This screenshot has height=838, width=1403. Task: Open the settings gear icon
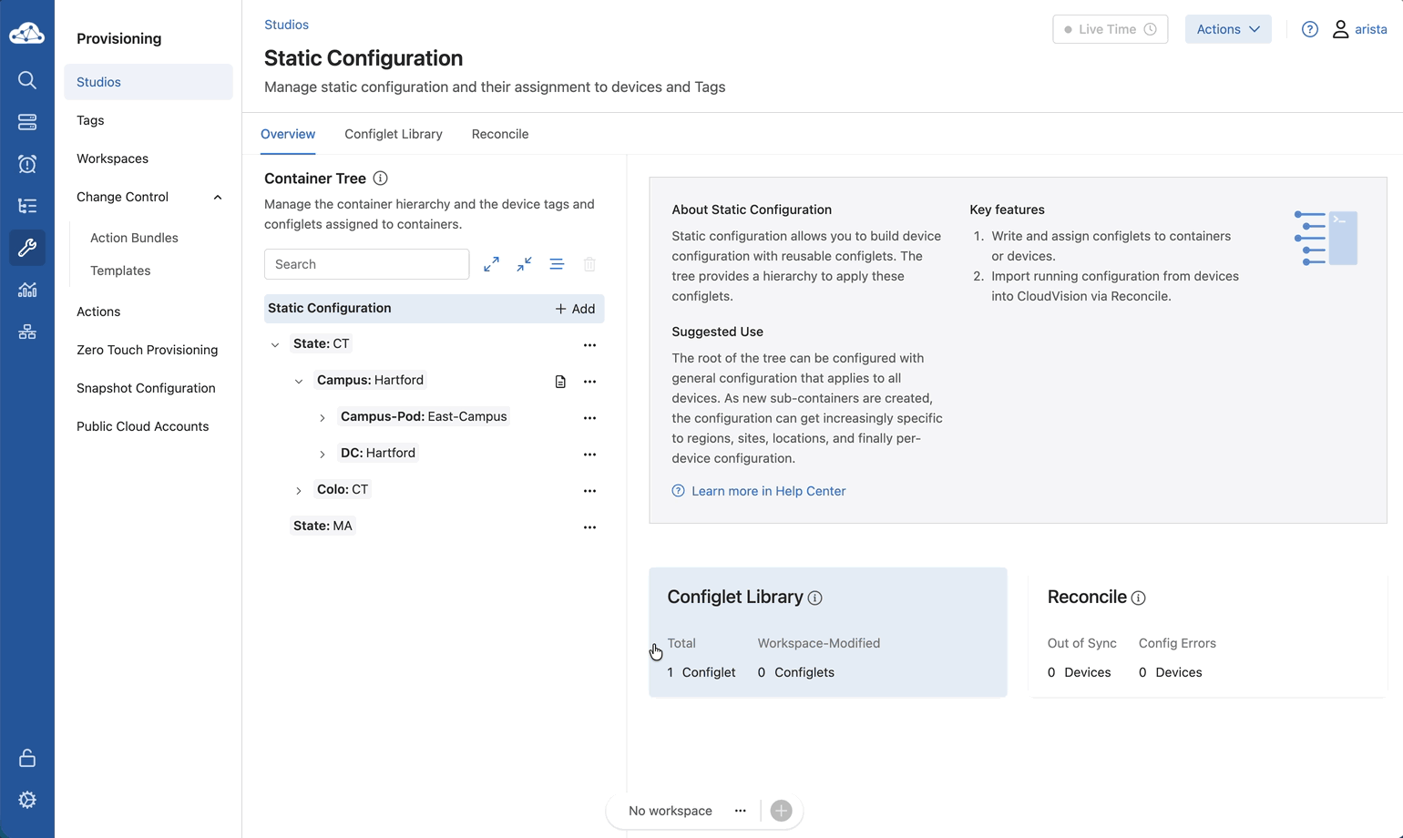tap(27, 800)
